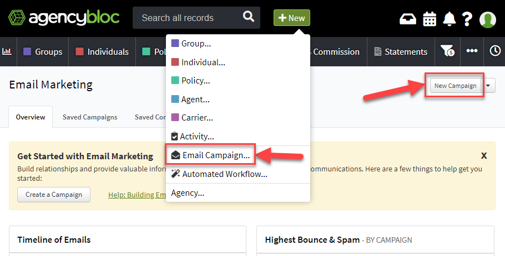The width and height of the screenshot is (505, 256).
Task: Expand the three-dots more menu
Action: tap(472, 51)
